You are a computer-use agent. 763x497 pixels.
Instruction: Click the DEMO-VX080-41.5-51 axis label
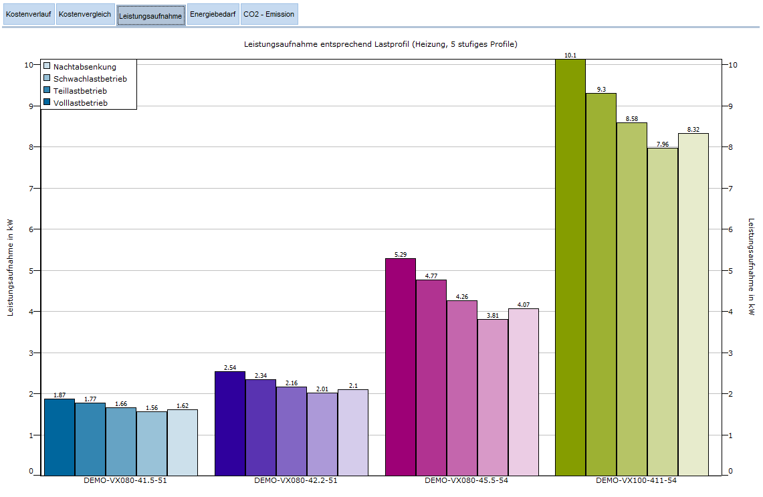[x=121, y=480]
